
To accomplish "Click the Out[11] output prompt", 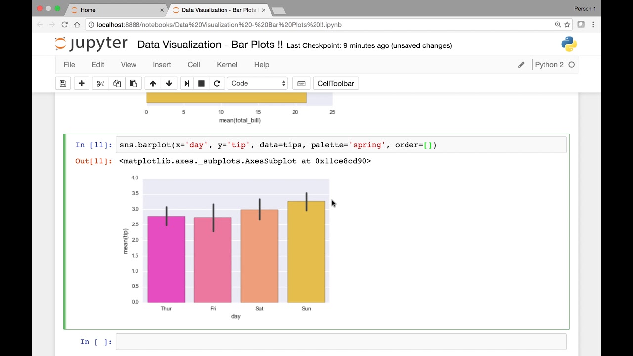I will [x=93, y=161].
